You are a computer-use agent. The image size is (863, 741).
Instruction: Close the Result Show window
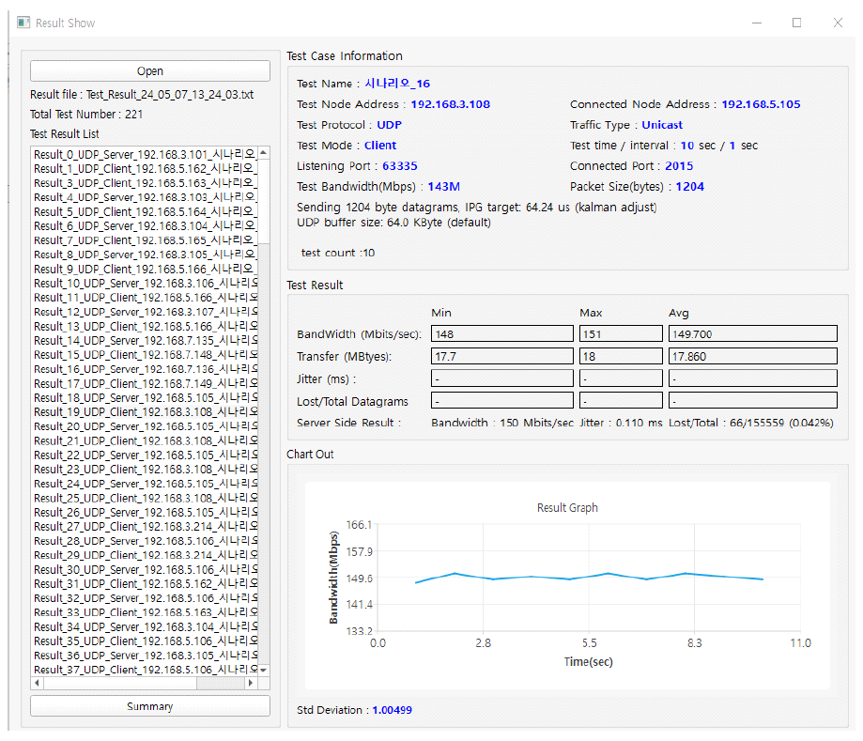(x=838, y=23)
